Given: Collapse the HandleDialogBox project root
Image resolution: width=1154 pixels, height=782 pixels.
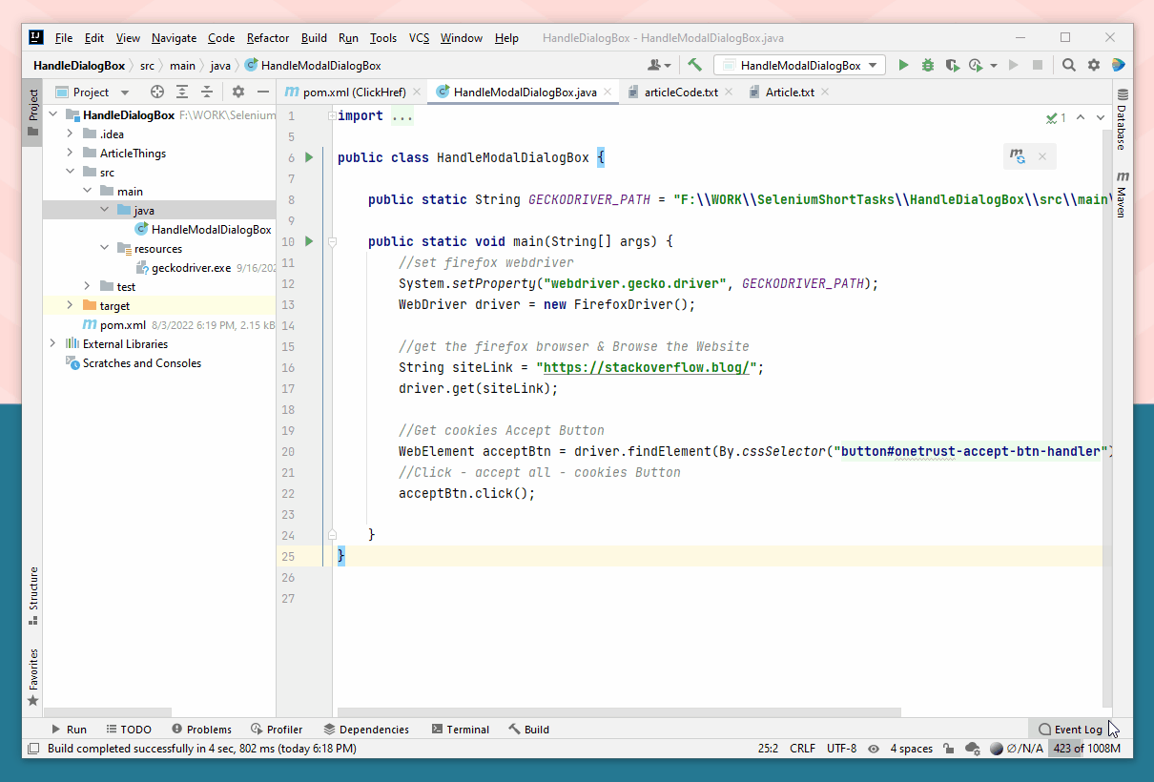Looking at the screenshot, I should [52, 114].
